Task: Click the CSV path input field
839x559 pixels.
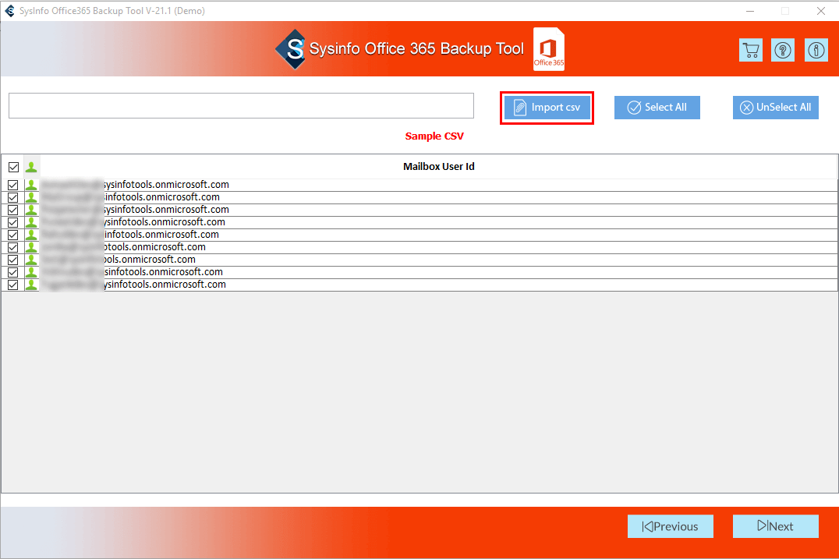Action: pyautogui.click(x=241, y=105)
